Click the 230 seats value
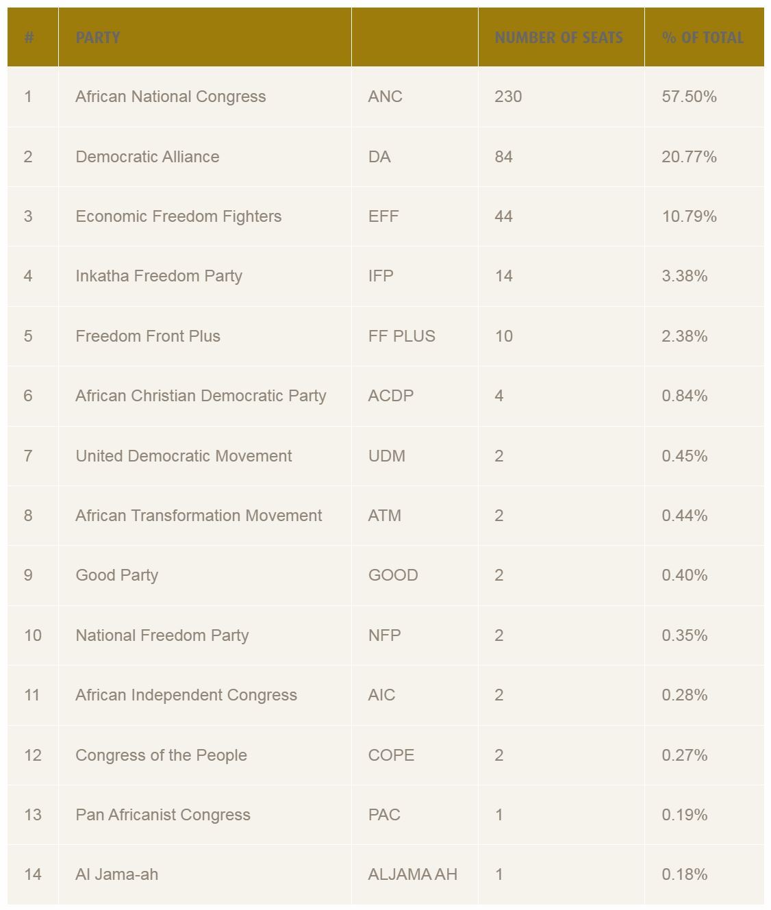 point(508,97)
